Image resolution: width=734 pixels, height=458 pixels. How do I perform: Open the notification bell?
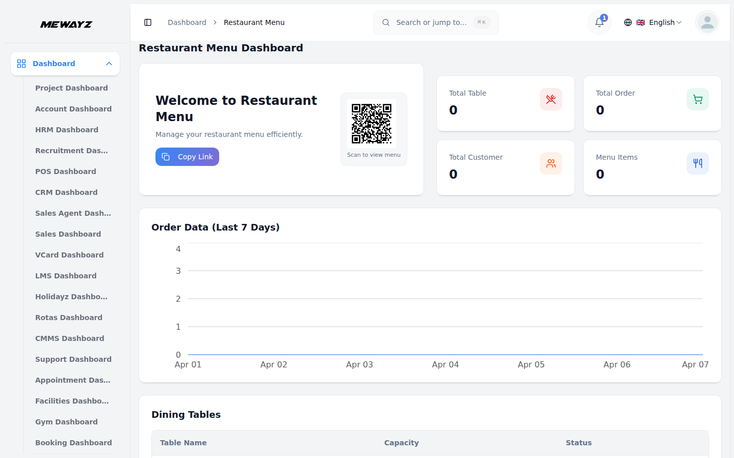click(599, 22)
